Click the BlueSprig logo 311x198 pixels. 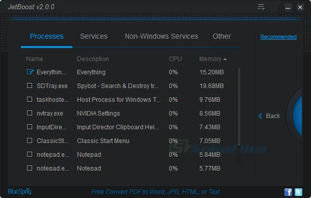19,191
